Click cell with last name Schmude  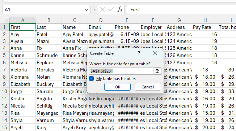(49, 55)
